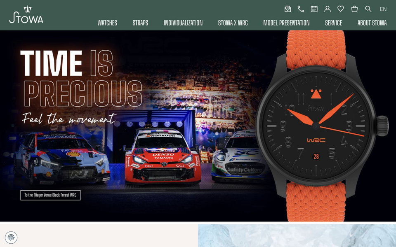The width and height of the screenshot is (396, 247).
Task: Open the EN language selector
Action: (383, 9)
